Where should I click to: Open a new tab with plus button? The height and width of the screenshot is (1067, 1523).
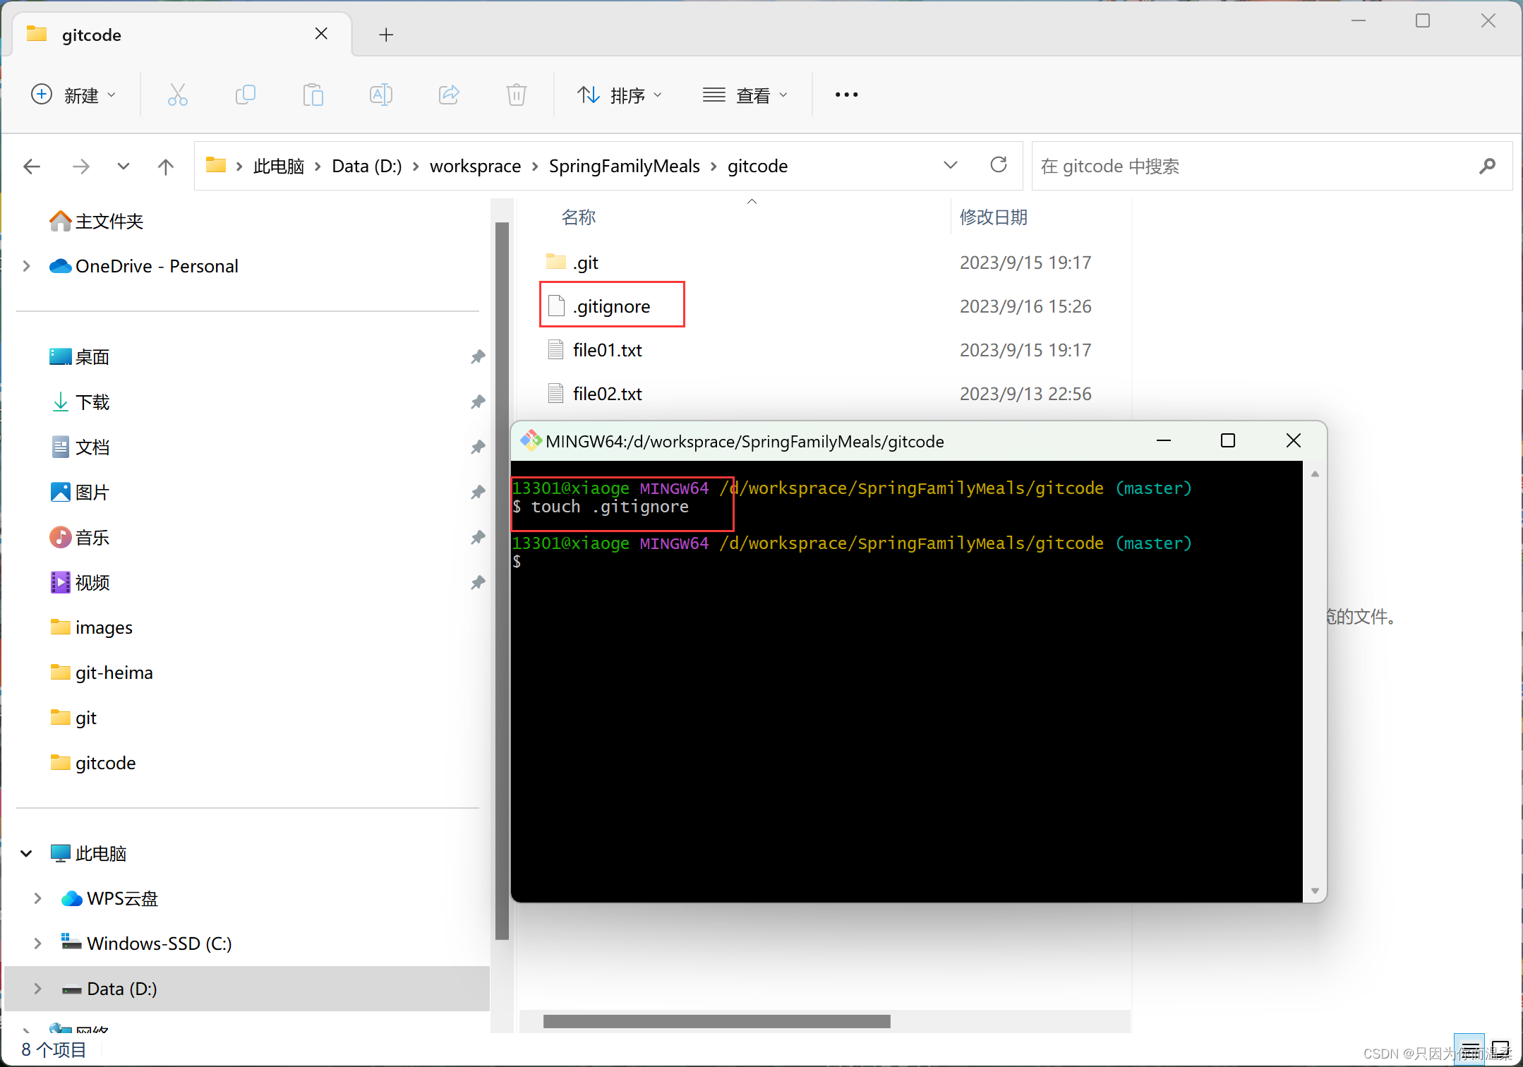[385, 35]
